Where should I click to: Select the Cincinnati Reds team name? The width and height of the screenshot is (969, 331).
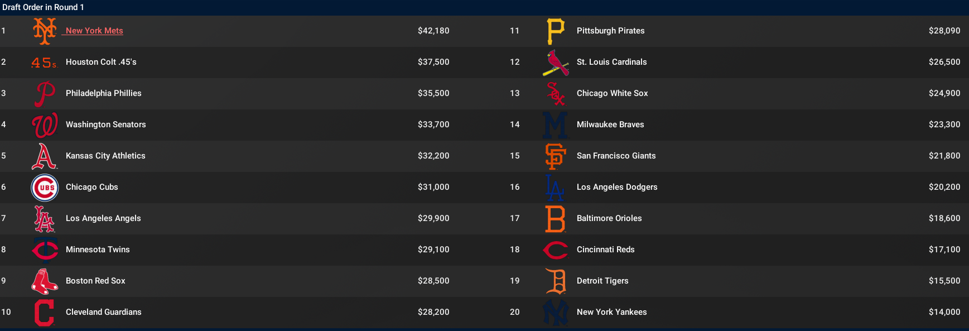coord(606,250)
